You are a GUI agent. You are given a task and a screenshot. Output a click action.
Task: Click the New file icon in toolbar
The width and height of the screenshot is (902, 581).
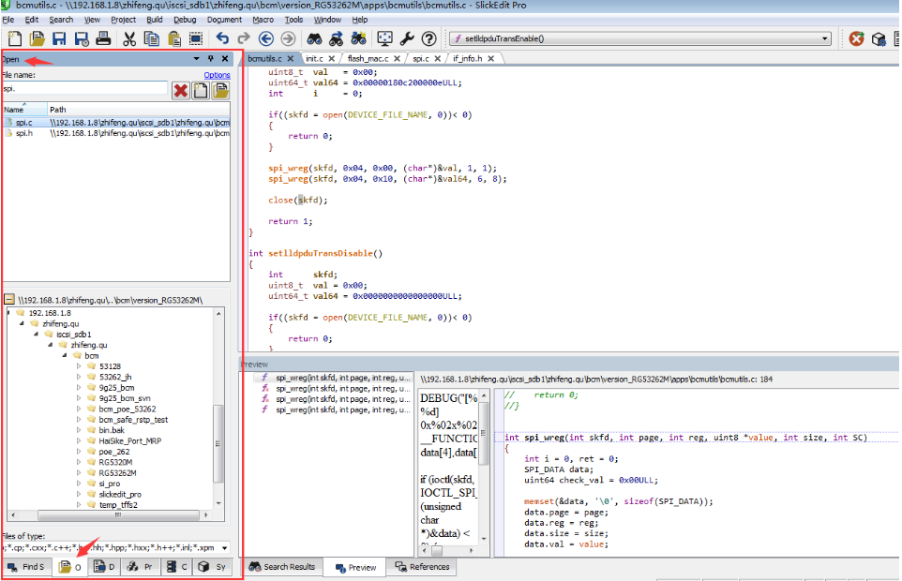click(15, 38)
